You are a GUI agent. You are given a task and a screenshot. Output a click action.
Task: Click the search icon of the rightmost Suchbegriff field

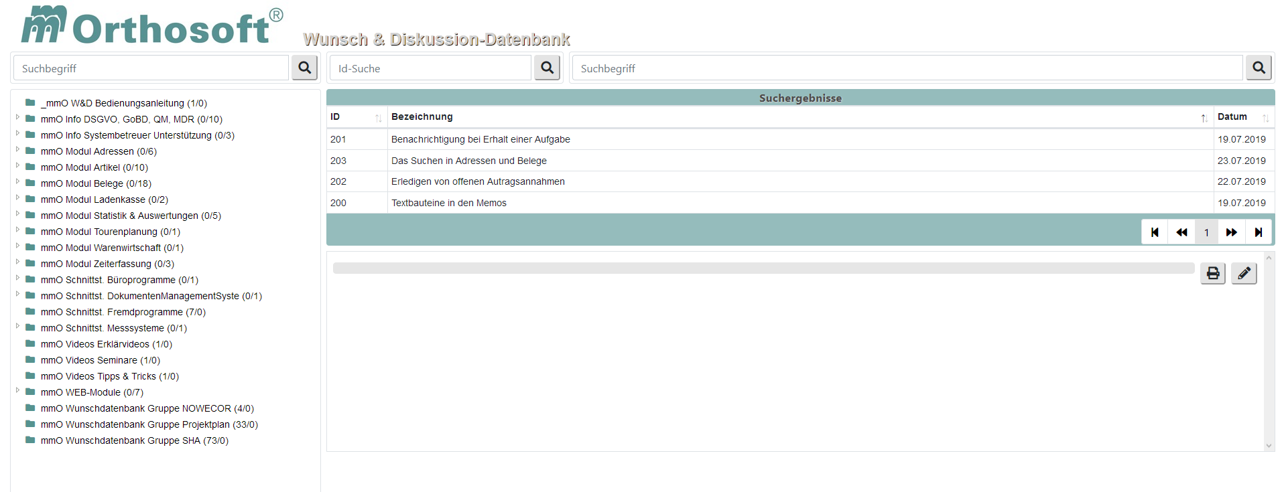coord(1258,68)
